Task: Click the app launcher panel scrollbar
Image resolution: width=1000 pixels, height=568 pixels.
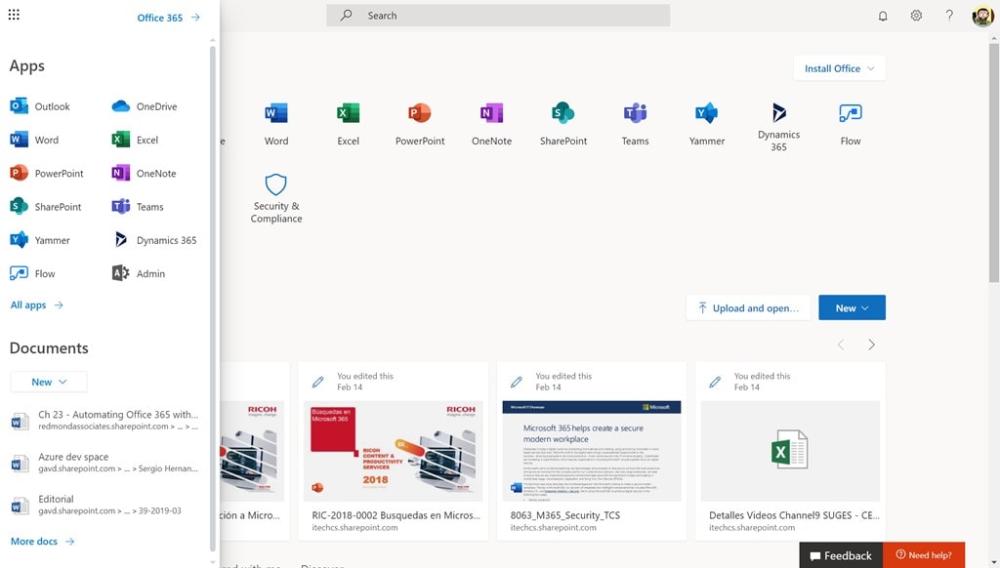Action: tap(212, 299)
